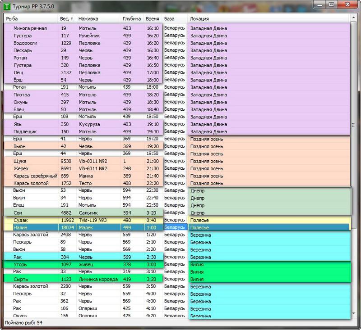The height and width of the screenshot is (330, 361).
Task: Select the Щука row
Action: click(177, 161)
